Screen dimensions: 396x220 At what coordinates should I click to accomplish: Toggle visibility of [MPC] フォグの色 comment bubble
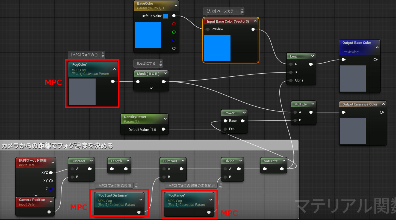tap(103, 56)
